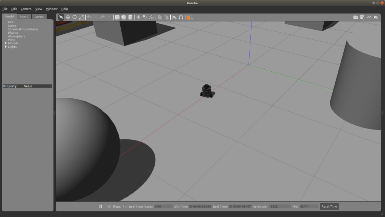Insert a box shape
Viewport: 385px width, 217px height.
tap(117, 17)
